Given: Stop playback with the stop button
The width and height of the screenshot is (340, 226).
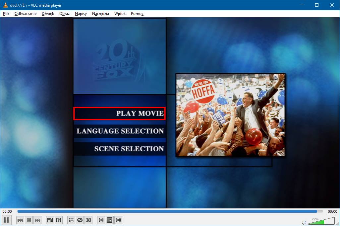Looking at the screenshot, I should click(x=29, y=220).
